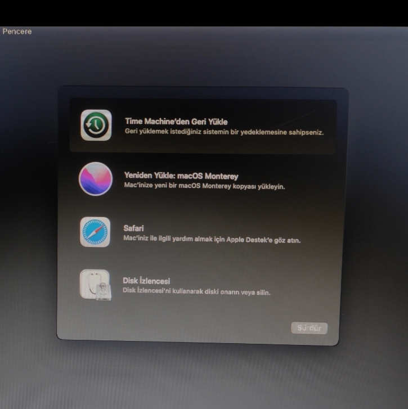Image resolution: width=408 pixels, height=409 pixels.
Task: Click the macOS Monterey round icon
Action: click(x=96, y=179)
